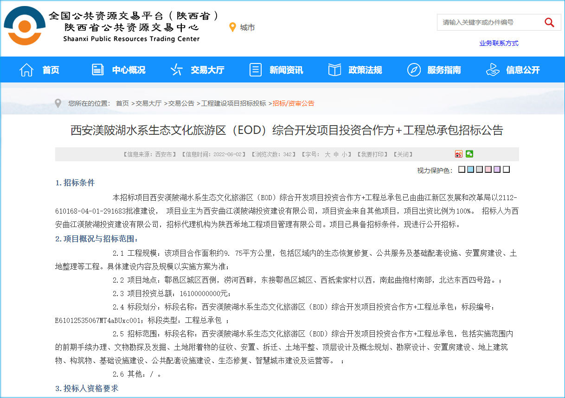
Task: Share via the WeChat icon
Action: pos(469,154)
